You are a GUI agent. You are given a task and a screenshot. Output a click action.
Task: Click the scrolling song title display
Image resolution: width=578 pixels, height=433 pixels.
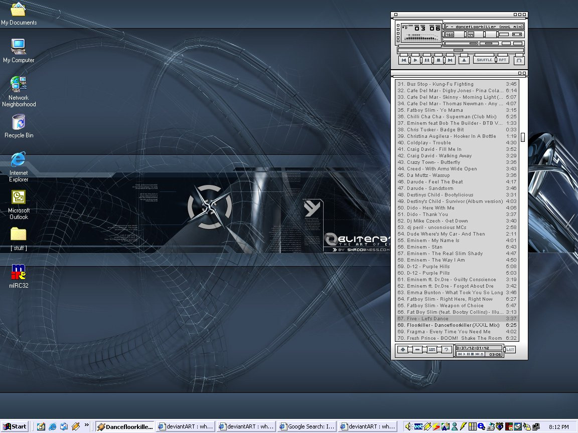pos(484,27)
